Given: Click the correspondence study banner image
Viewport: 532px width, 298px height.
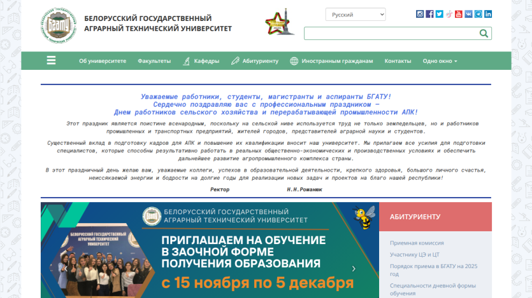Looking at the screenshot, I should [210, 250].
